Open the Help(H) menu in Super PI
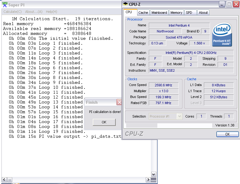240x184 pixels. (x=51, y=12)
